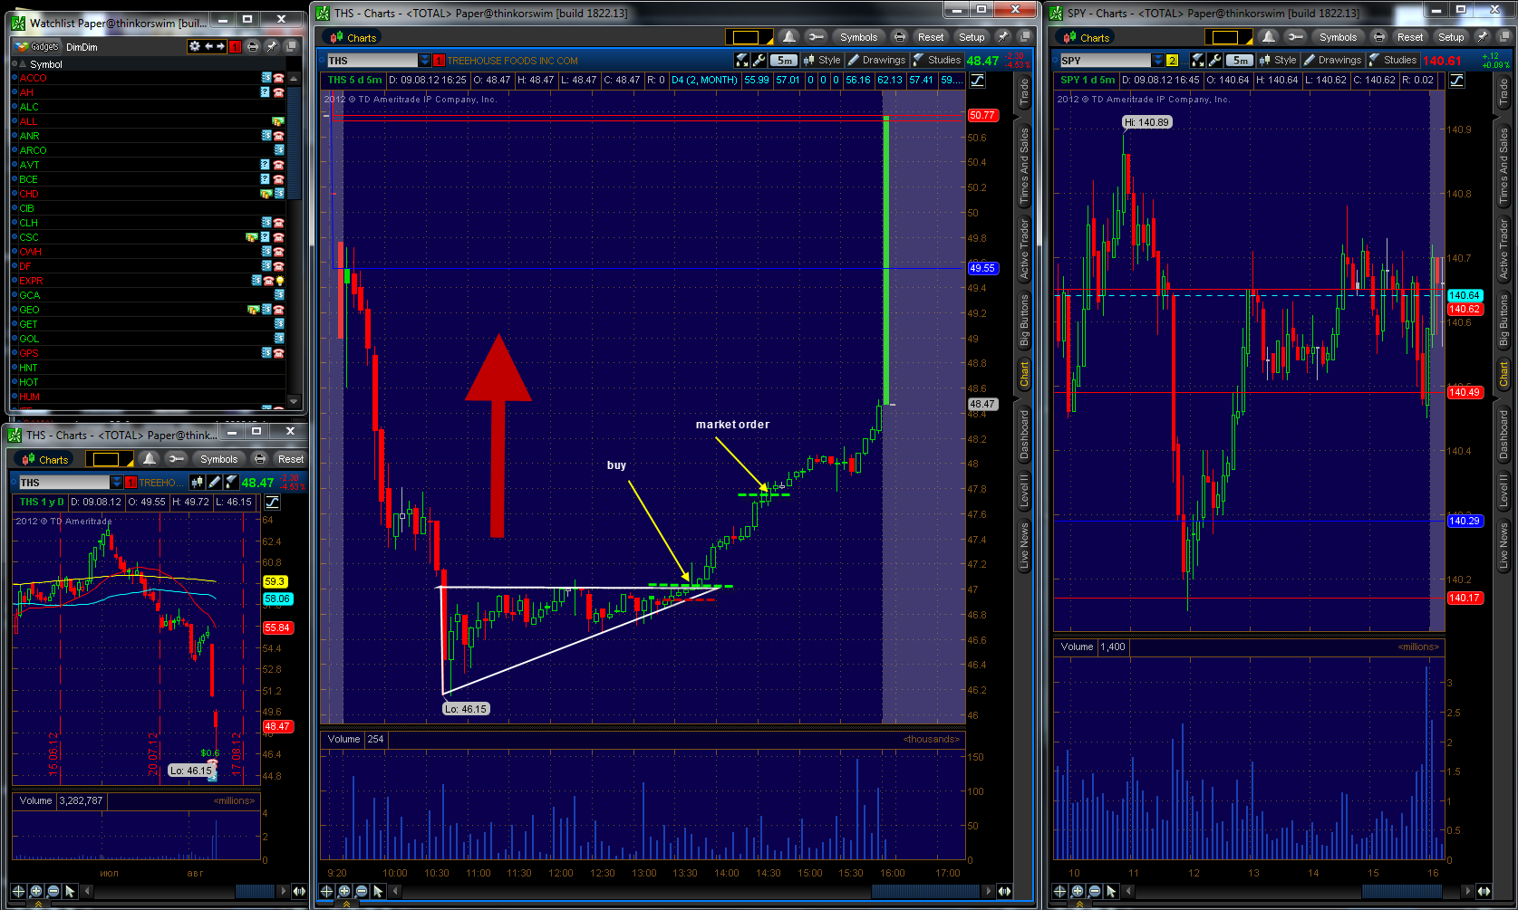
Task: Open Drawings menu in SPY chart
Action: click(1332, 61)
